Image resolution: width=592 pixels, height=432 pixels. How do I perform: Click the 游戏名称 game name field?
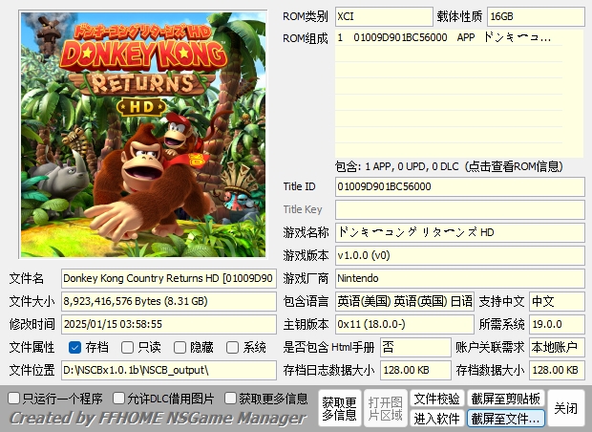pyautogui.click(x=458, y=232)
